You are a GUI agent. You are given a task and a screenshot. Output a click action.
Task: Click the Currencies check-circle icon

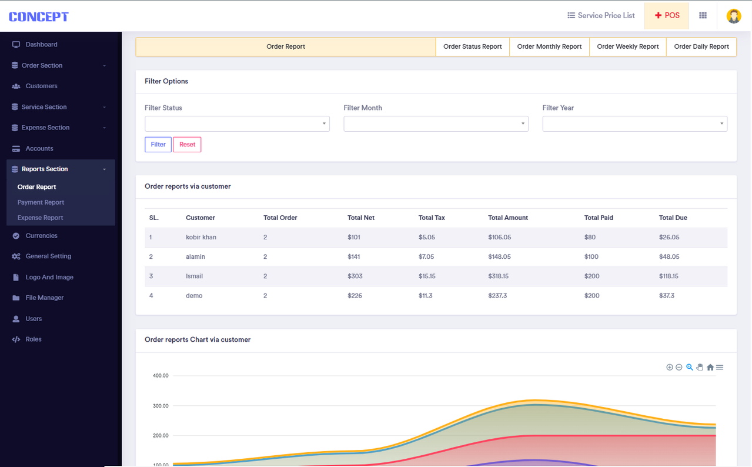pyautogui.click(x=16, y=236)
